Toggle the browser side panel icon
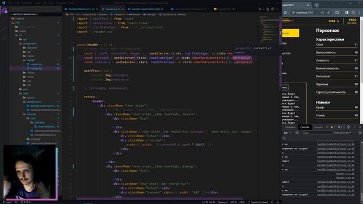This screenshot has width=363, height=204. pyautogui.click(x=347, y=12)
